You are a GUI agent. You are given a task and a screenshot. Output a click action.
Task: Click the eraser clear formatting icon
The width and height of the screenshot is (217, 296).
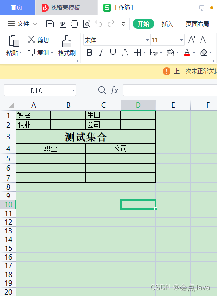click(x=203, y=53)
